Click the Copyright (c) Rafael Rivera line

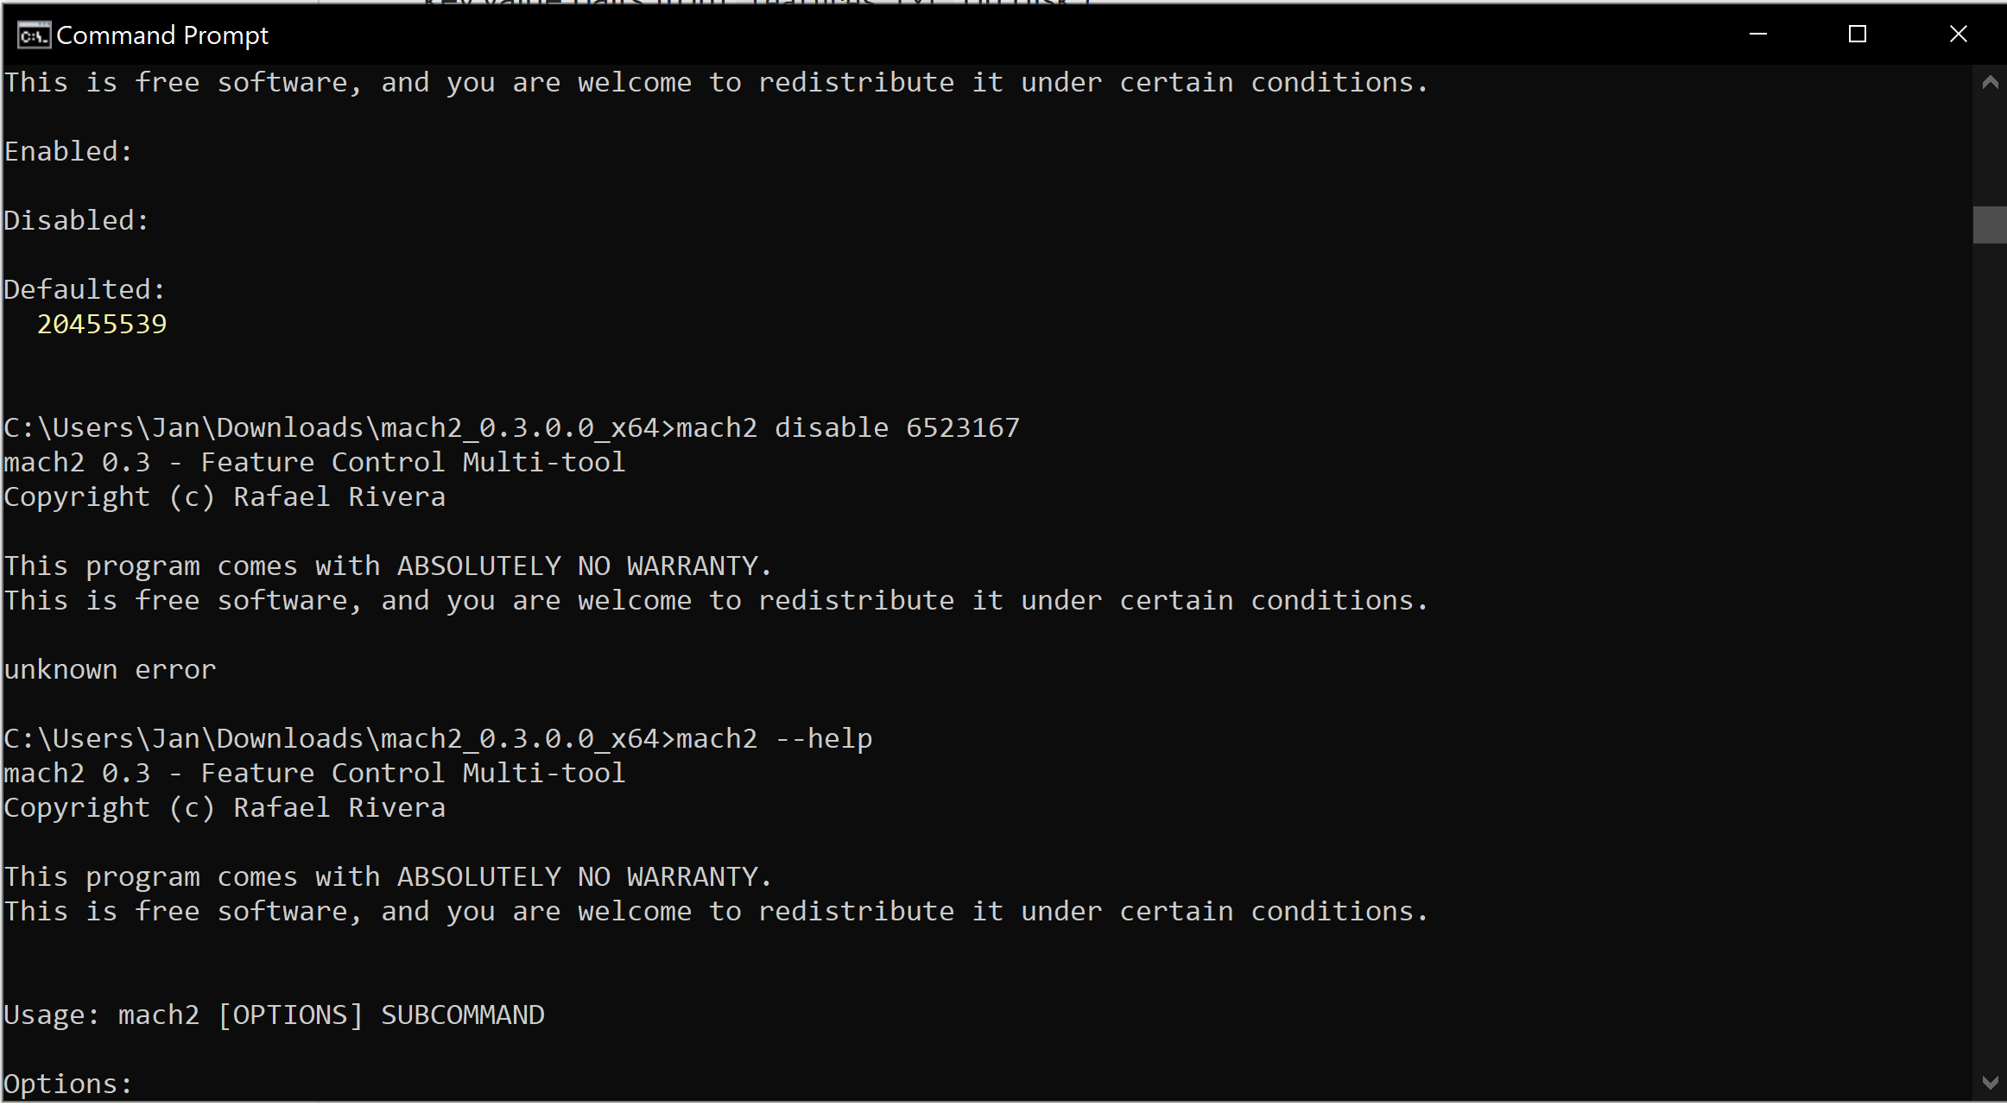225,496
